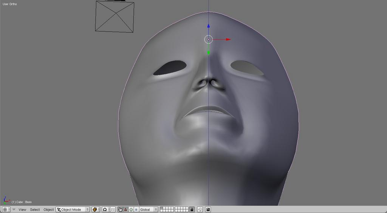Select the first layer button in layer grid
387x213 pixels.
point(162,208)
